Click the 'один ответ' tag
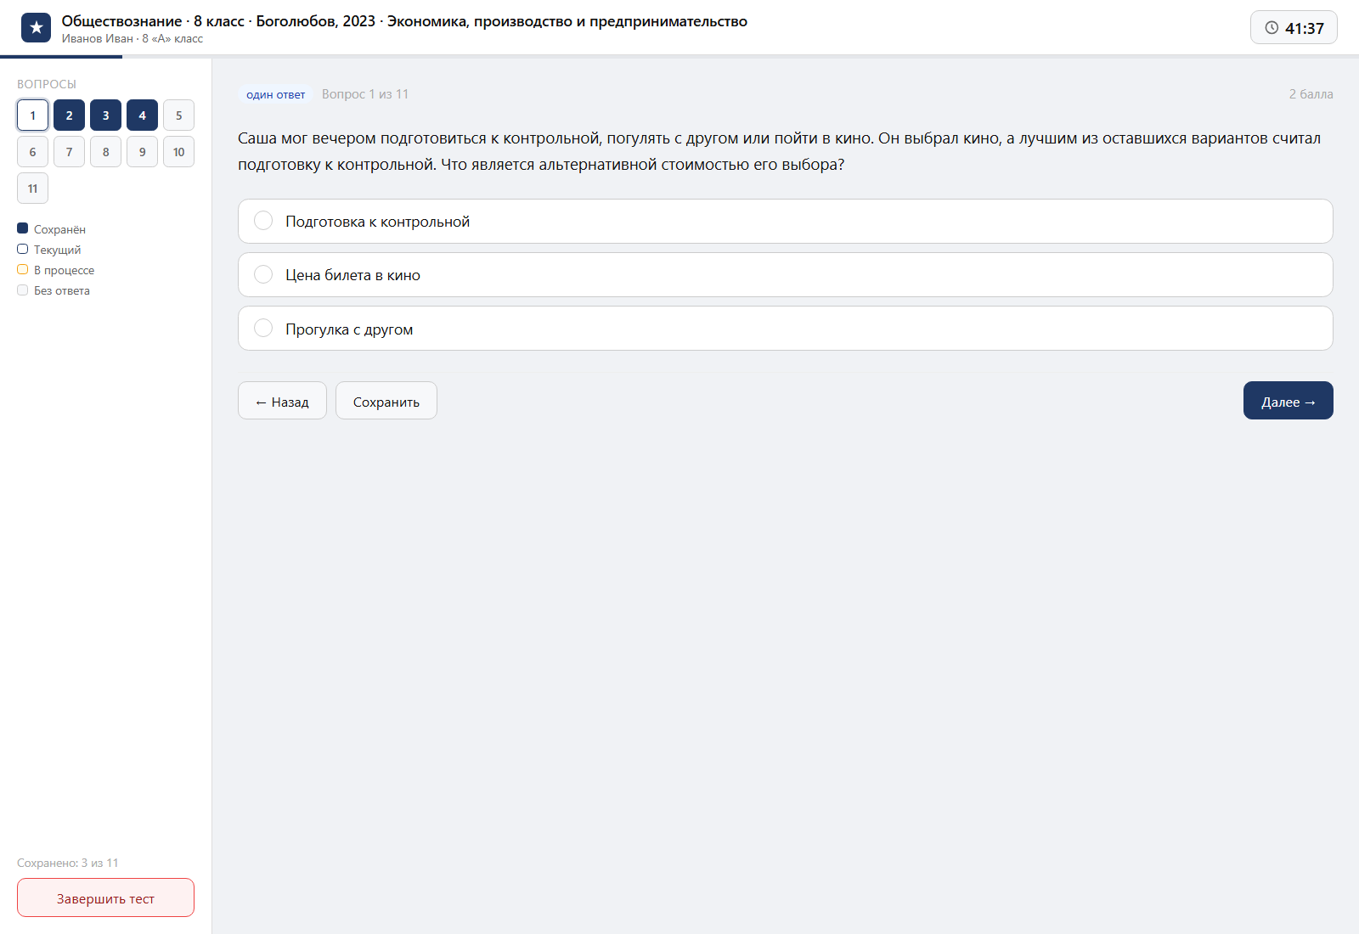Viewport: 1359px width, 934px height. point(275,95)
